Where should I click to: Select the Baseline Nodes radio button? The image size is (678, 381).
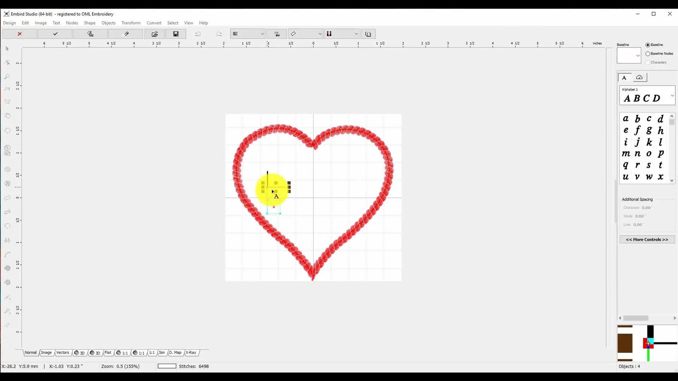(648, 54)
